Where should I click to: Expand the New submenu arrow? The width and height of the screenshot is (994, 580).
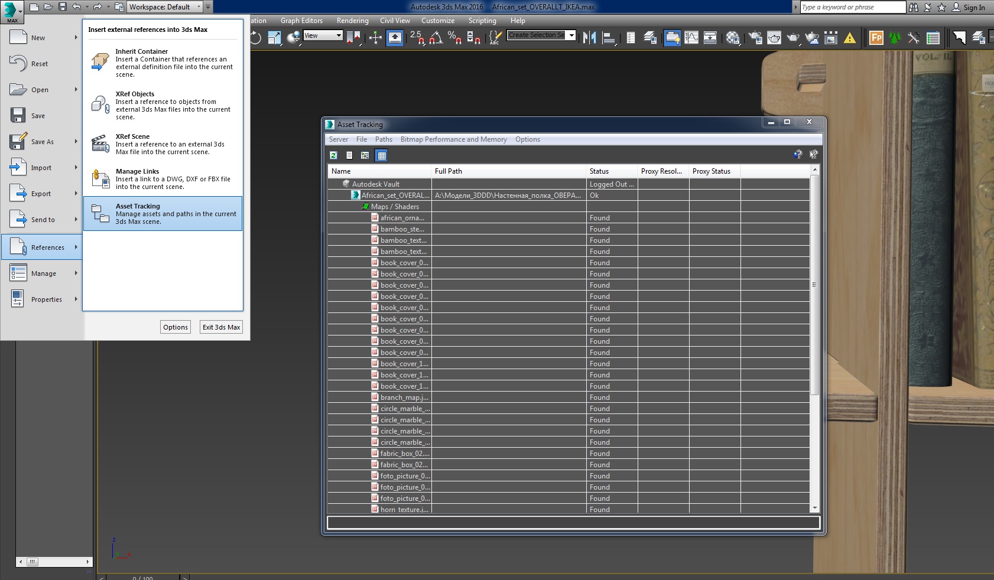pos(76,37)
